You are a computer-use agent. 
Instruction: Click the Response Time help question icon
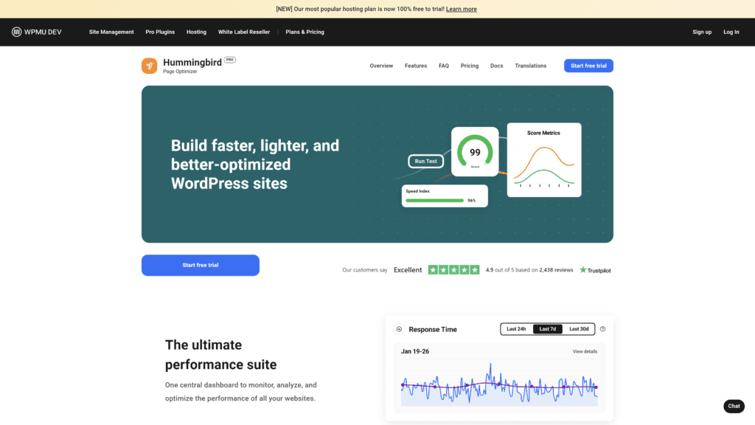coord(602,329)
